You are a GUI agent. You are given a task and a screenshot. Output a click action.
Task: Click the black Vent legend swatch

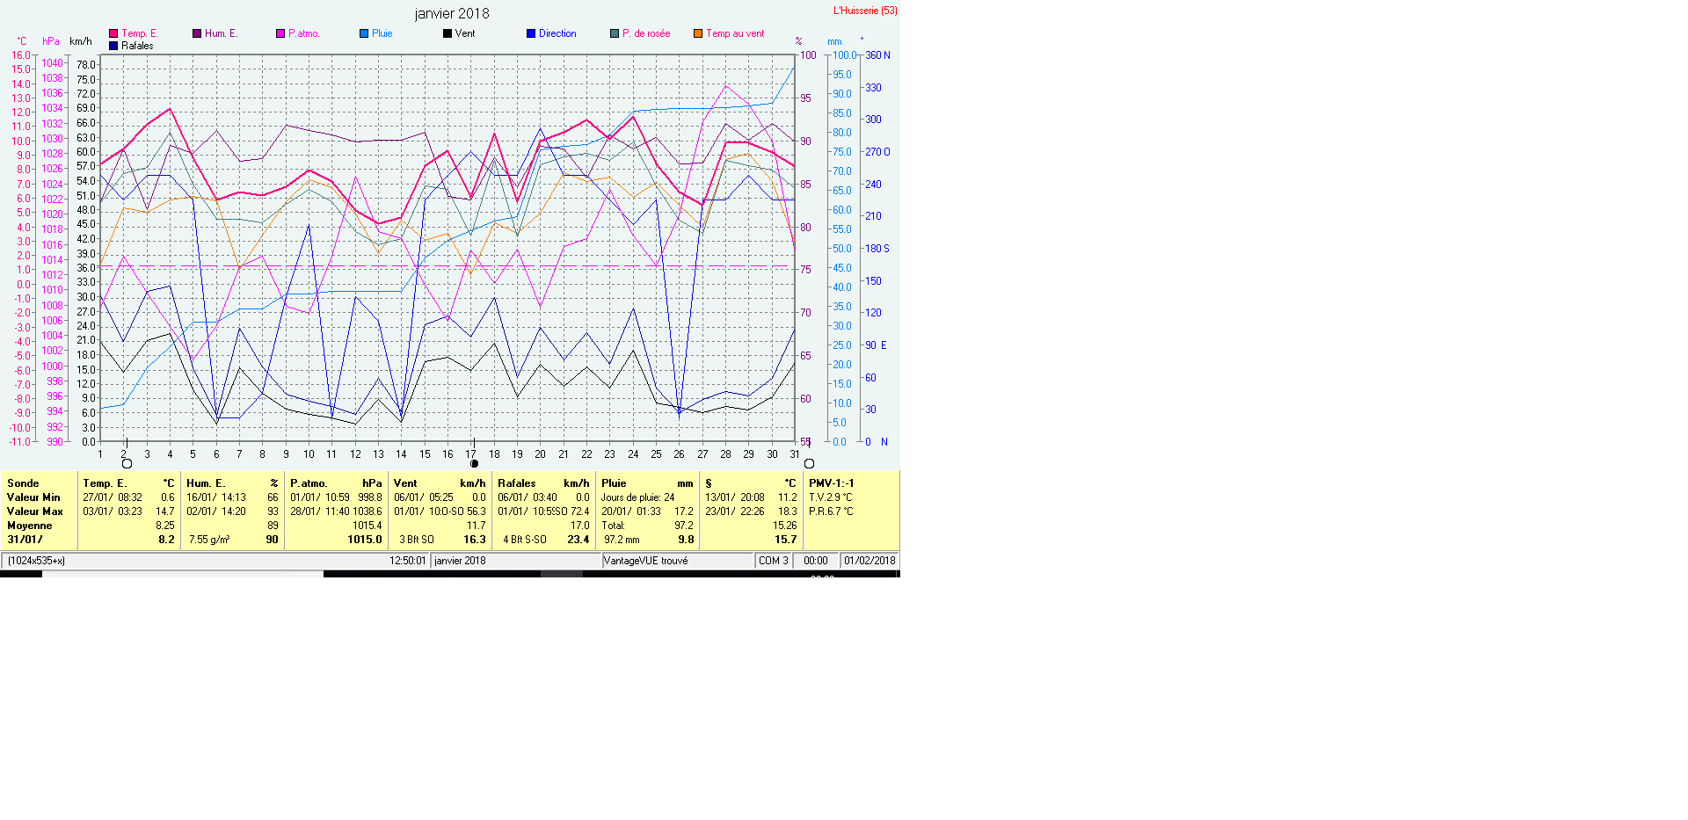pyautogui.click(x=447, y=33)
